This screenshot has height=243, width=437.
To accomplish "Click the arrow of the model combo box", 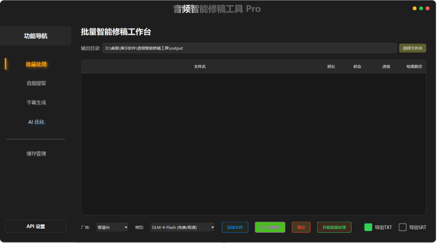I will tap(213, 227).
